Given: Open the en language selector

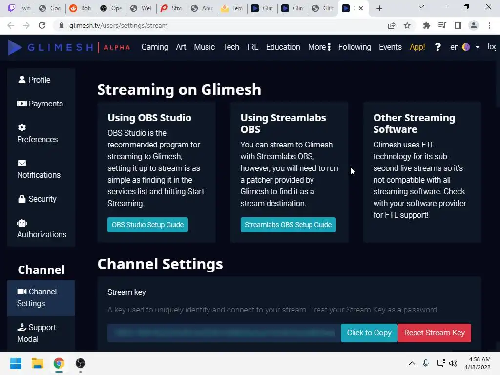Looking at the screenshot, I should point(455,47).
